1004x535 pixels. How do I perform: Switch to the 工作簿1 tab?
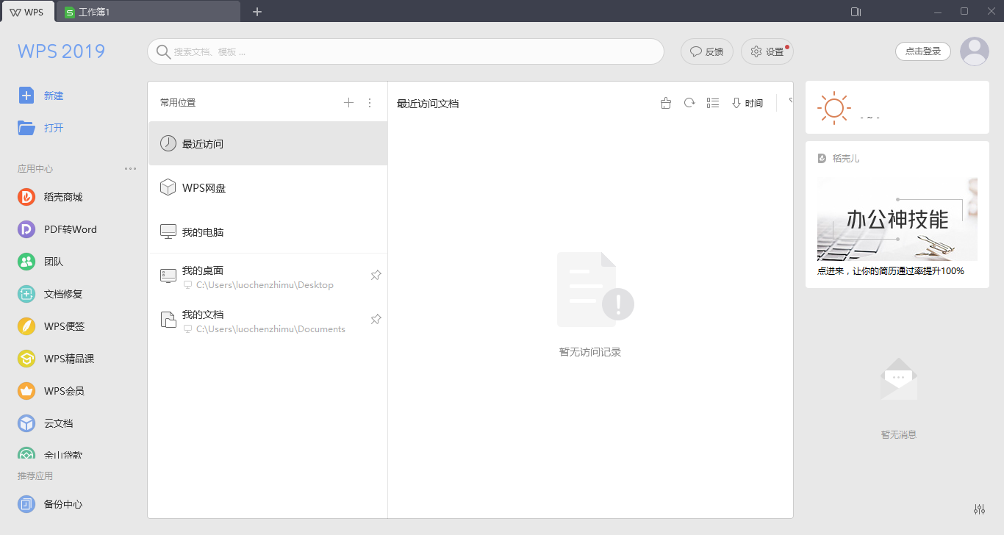coord(148,12)
